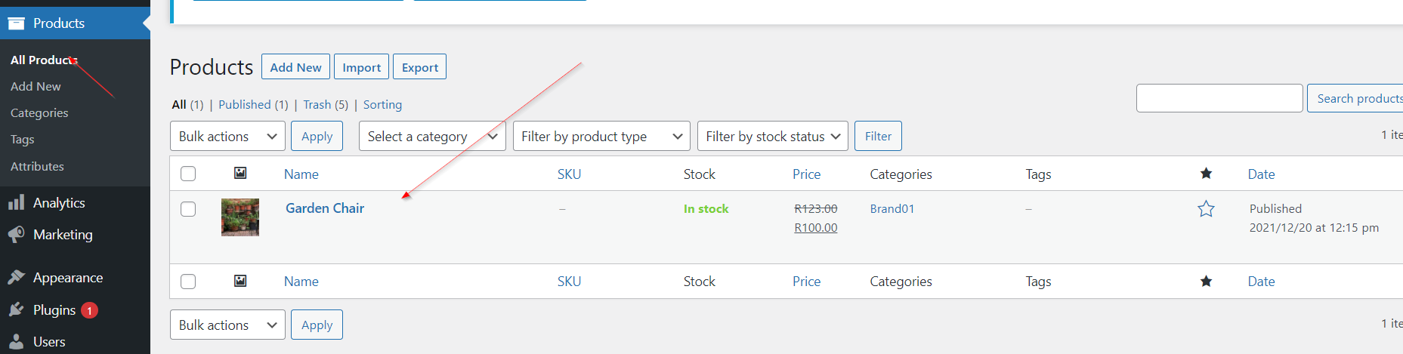1403x354 pixels.
Task: Sort by the featured star column header
Action: coord(1206,174)
